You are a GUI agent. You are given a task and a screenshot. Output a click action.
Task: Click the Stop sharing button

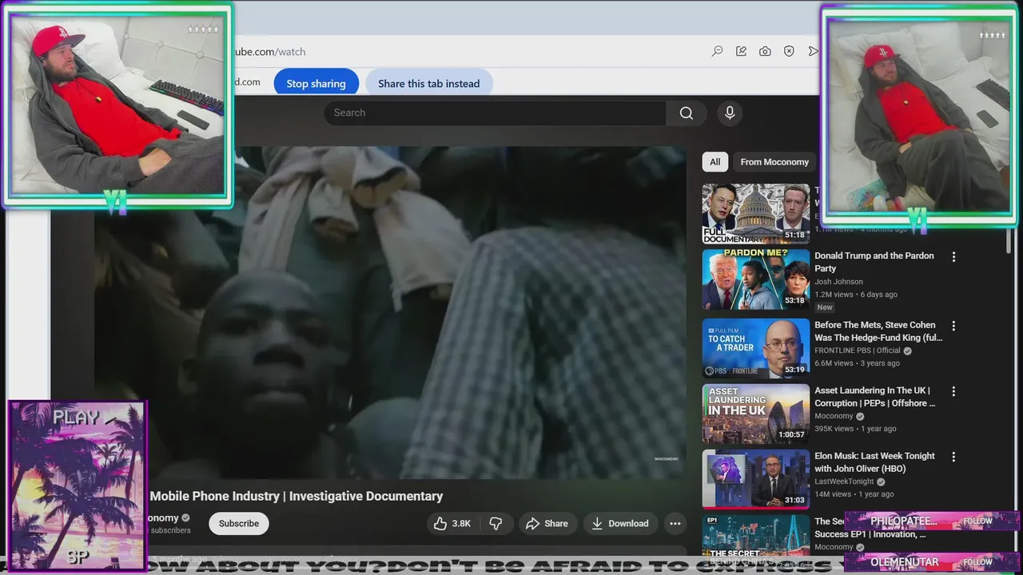(x=316, y=83)
